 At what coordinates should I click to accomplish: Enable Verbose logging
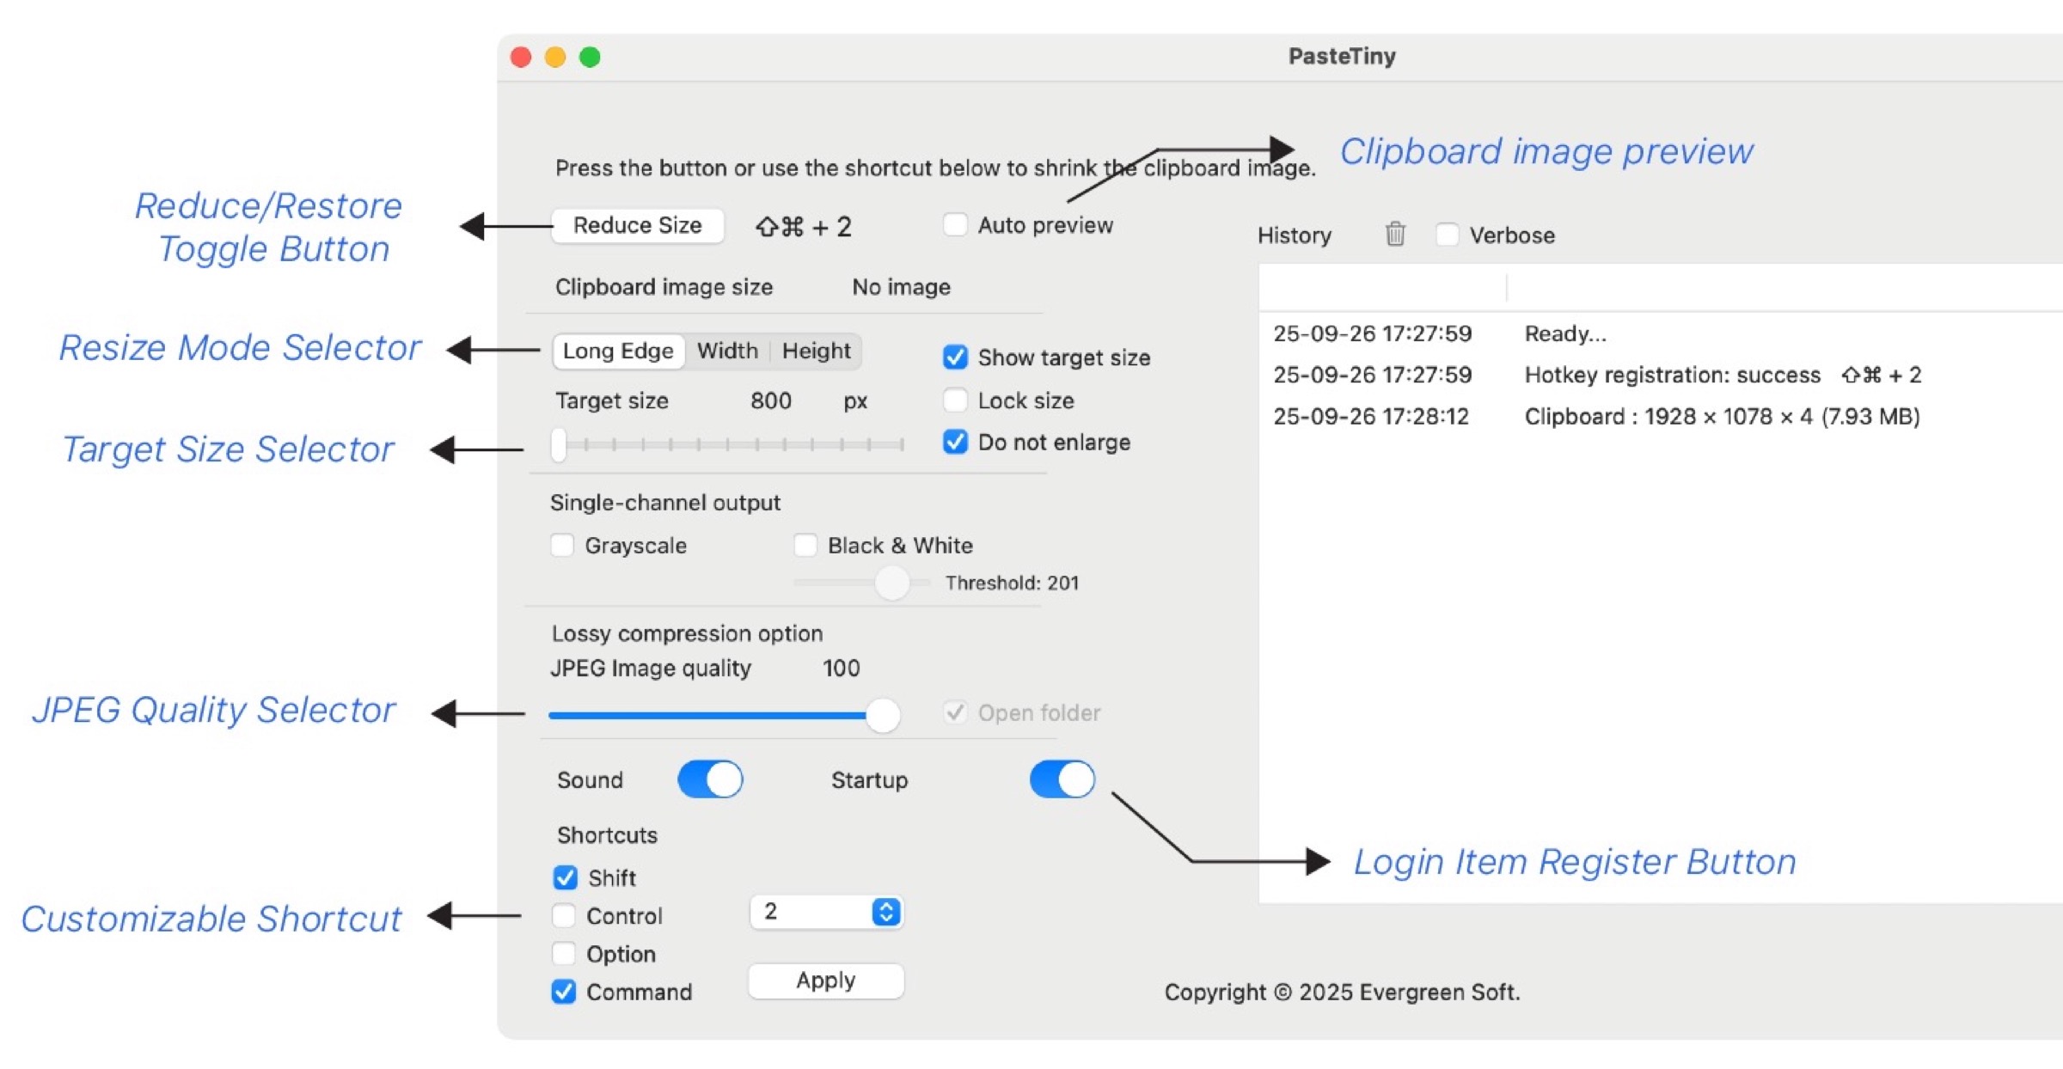click(1447, 234)
